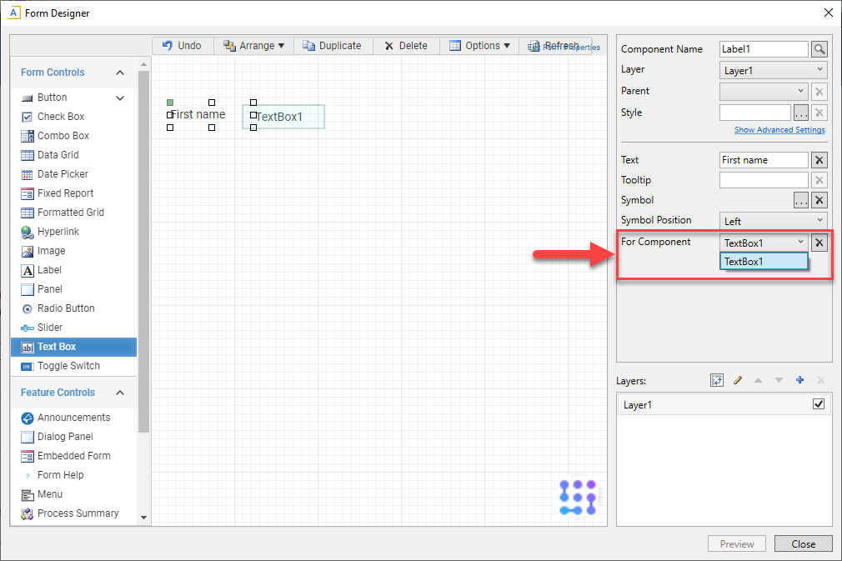The image size is (842, 561).
Task: Clear the For Component value
Action: pyautogui.click(x=819, y=243)
